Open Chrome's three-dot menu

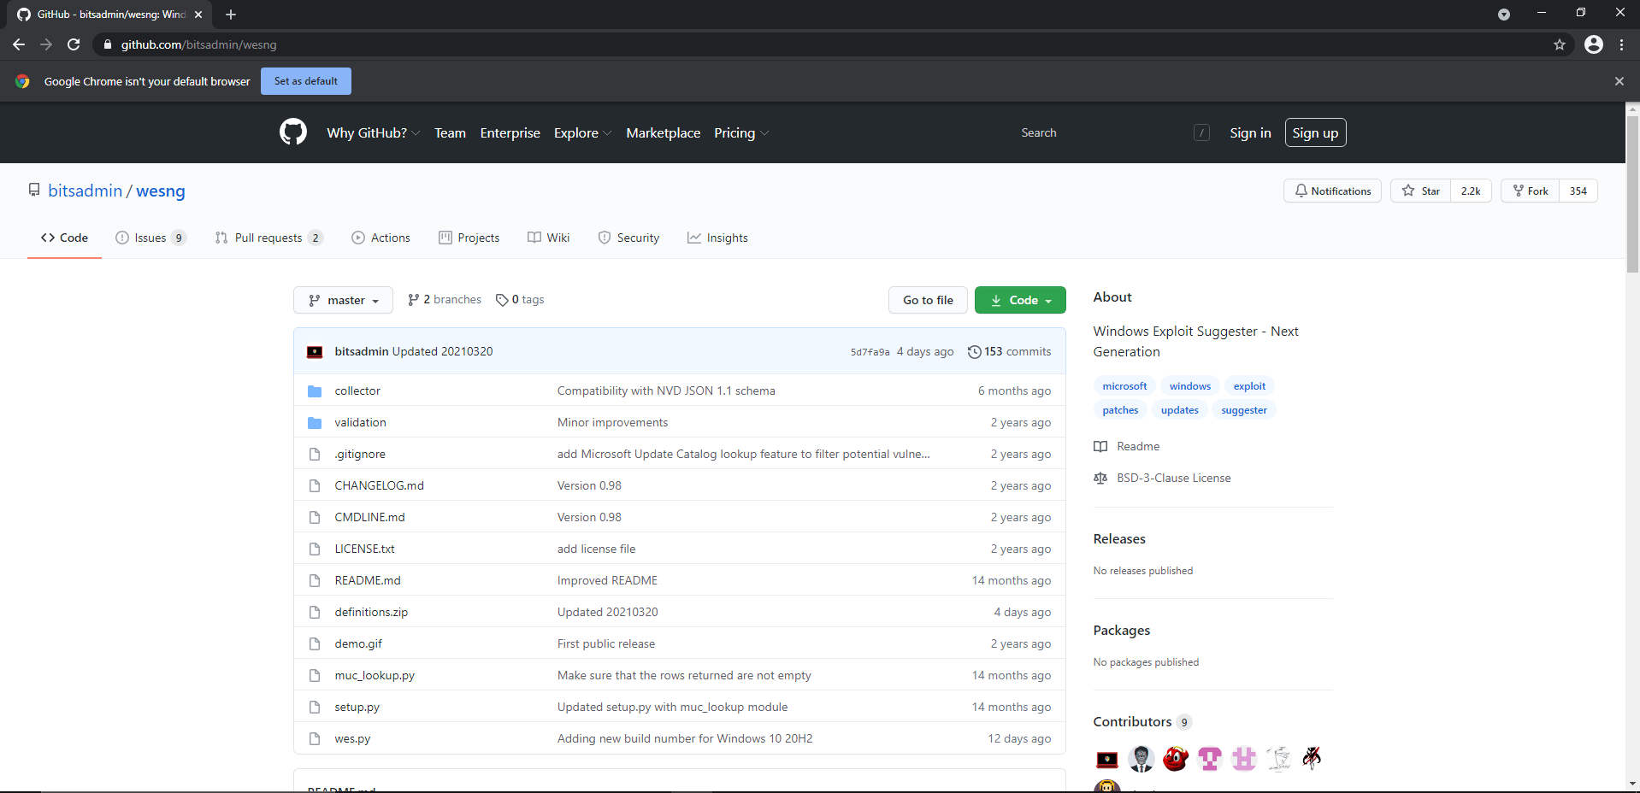click(x=1621, y=44)
